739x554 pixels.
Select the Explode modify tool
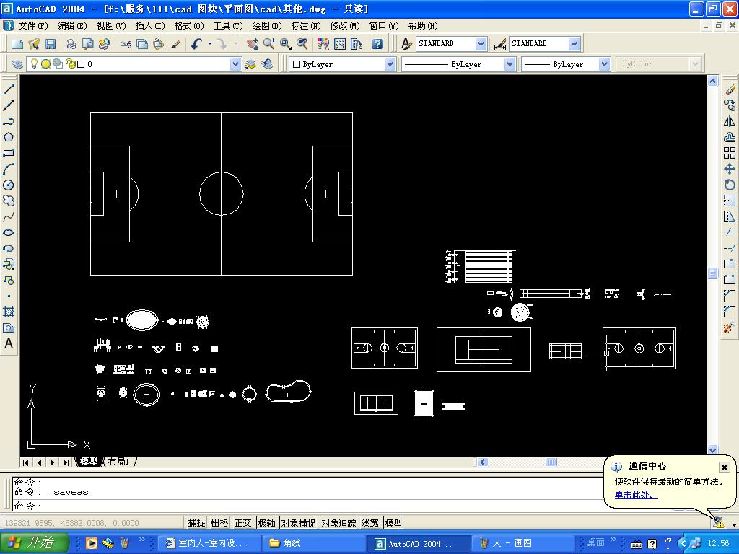[730, 327]
